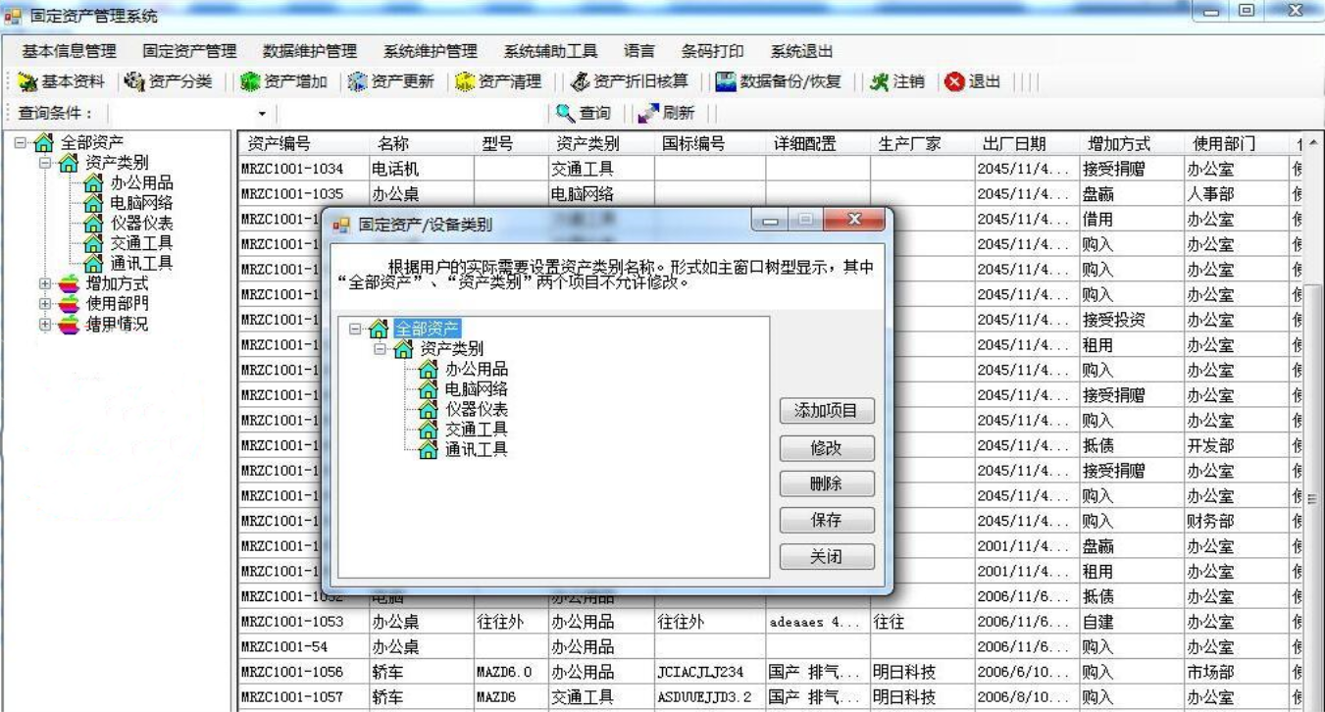Select 仪器仪表 in the main window tree
Image resolution: width=1325 pixels, height=712 pixels.
tap(141, 224)
